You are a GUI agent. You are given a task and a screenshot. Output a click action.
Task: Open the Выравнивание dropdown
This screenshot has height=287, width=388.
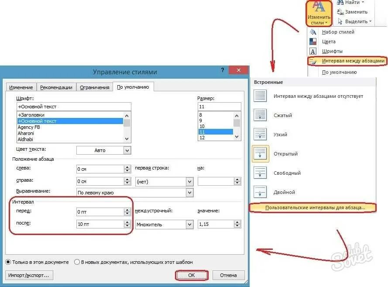coord(189,192)
